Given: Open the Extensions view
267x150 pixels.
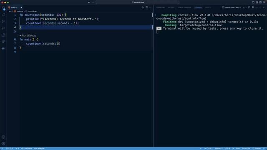Looking at the screenshot, I should pyautogui.click(x=3, y=35).
